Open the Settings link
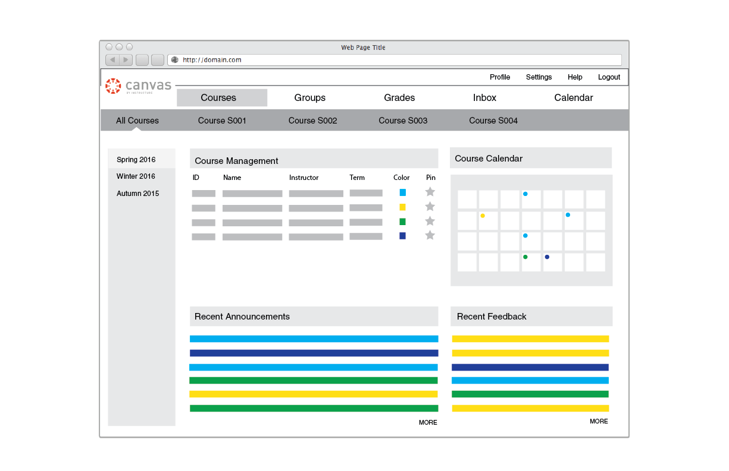 pyautogui.click(x=539, y=77)
